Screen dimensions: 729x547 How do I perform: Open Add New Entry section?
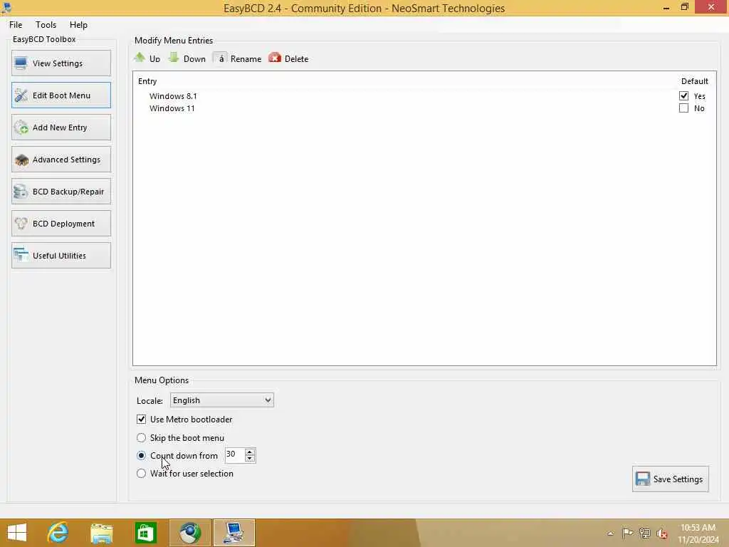61,127
